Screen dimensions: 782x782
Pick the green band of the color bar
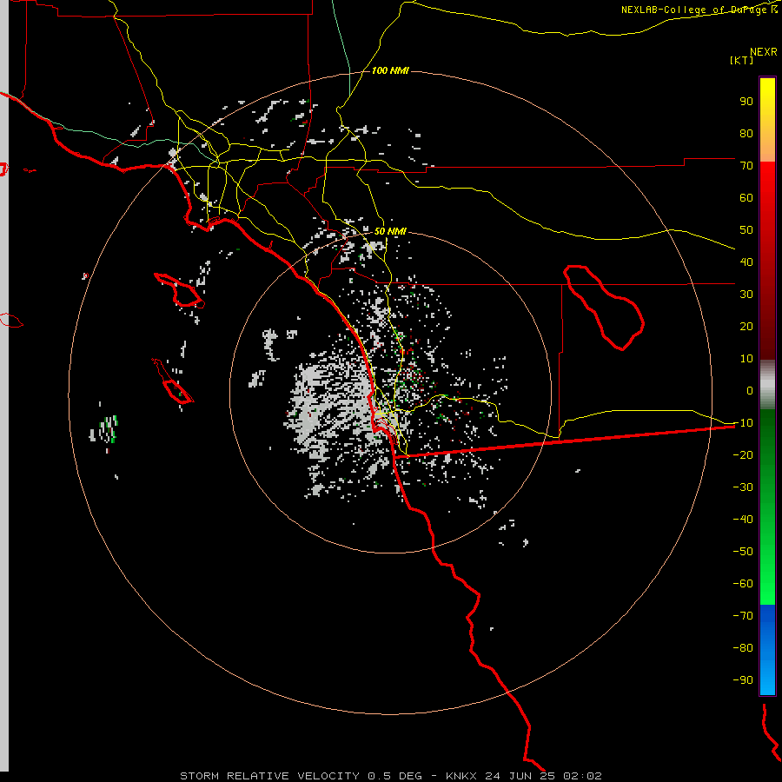[x=767, y=507]
